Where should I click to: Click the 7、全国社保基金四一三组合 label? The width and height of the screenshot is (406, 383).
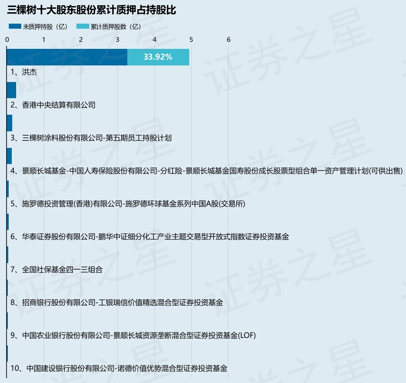point(56,270)
